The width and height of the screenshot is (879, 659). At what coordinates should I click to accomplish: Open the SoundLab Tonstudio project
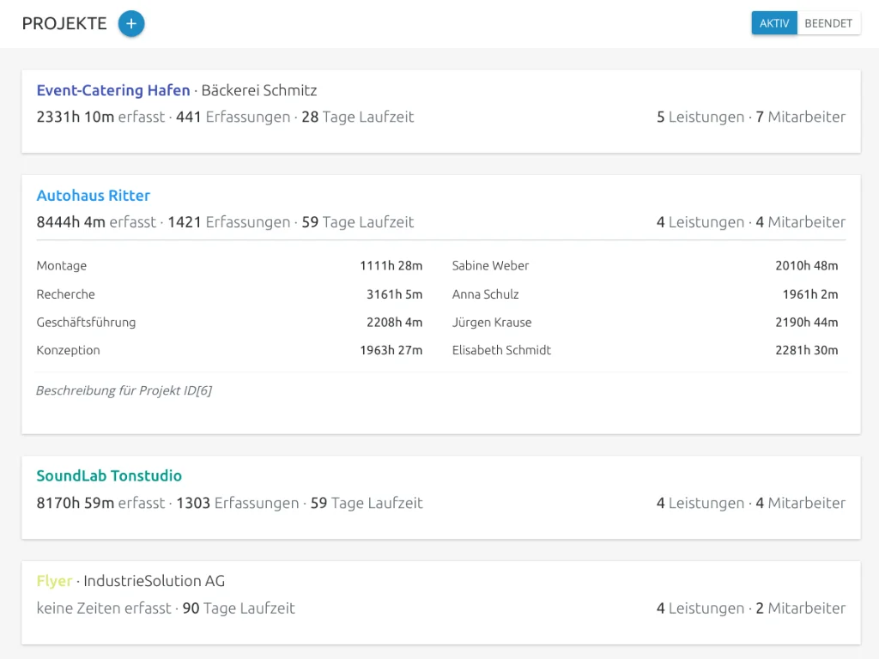tap(109, 475)
